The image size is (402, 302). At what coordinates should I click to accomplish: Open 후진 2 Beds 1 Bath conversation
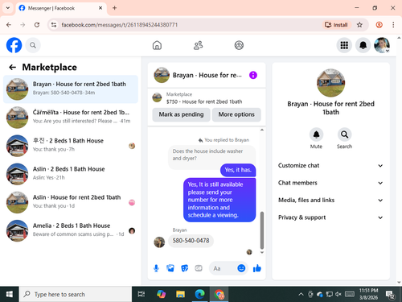pyautogui.click(x=71, y=146)
